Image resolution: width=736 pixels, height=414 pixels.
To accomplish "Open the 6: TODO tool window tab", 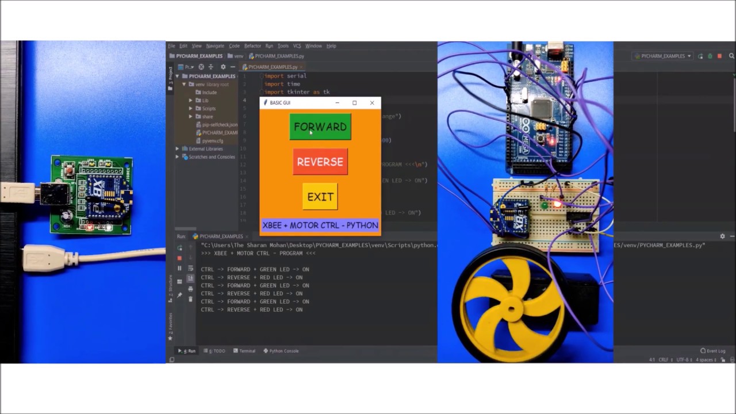I will click(214, 351).
